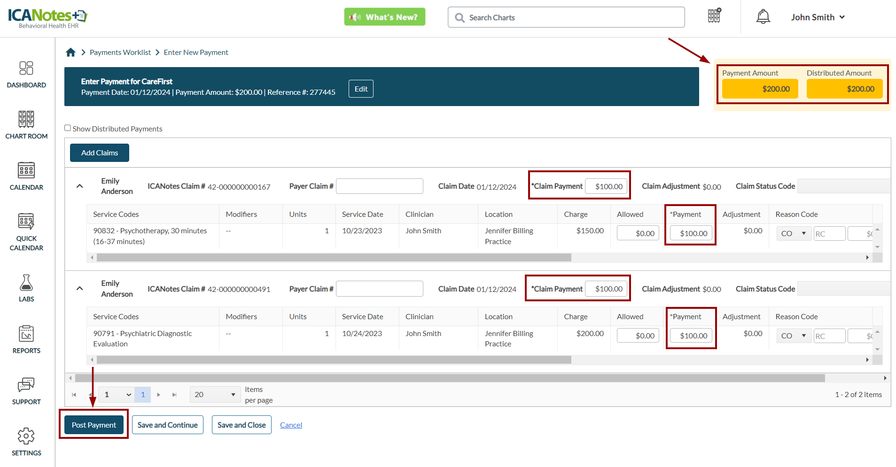The image size is (896, 467).
Task: Collapse the first Emily Anderson claim
Action: [80, 186]
